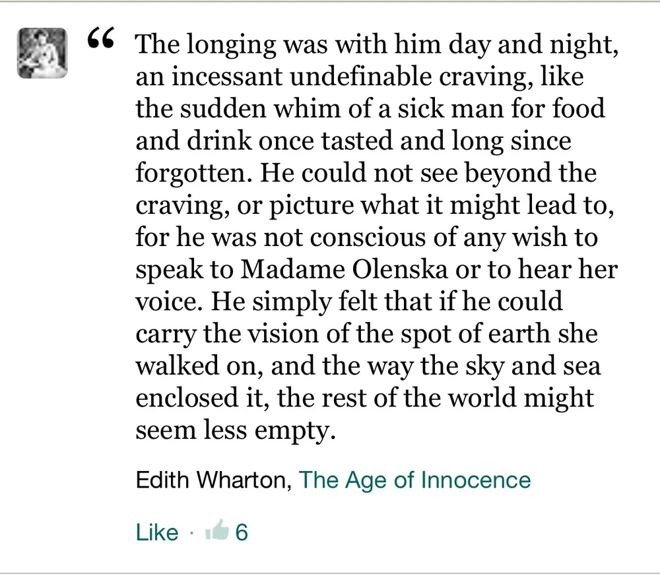The height and width of the screenshot is (576, 660).
Task: Click Edith Wharton's author thumbnail photo
Action: [42, 53]
